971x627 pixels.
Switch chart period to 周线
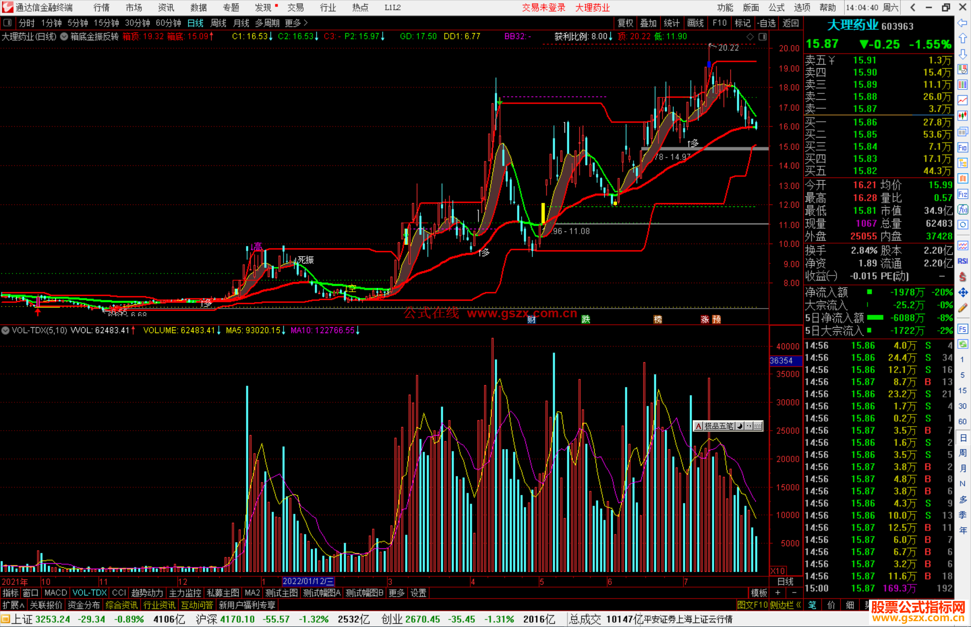pos(218,23)
